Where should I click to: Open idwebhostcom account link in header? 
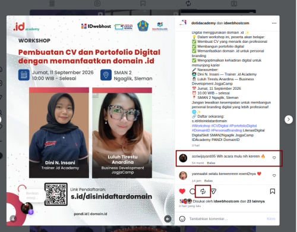pos(236,23)
